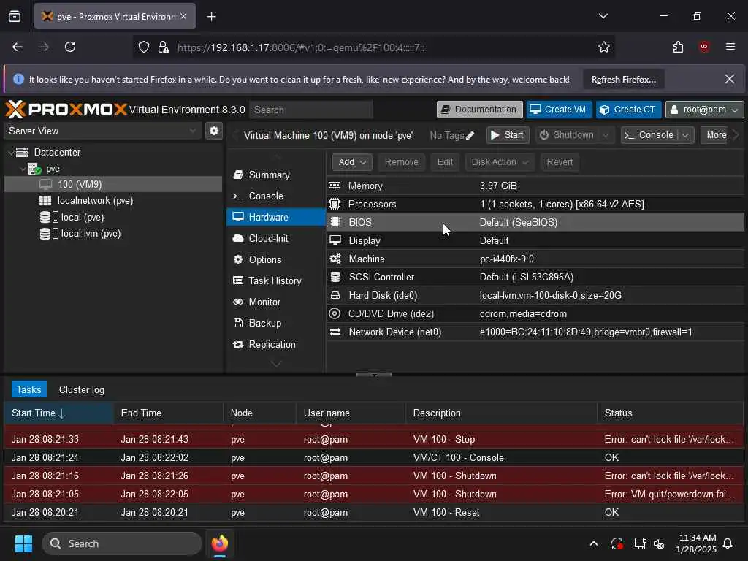
Task: Open the Summary section
Action: click(269, 175)
